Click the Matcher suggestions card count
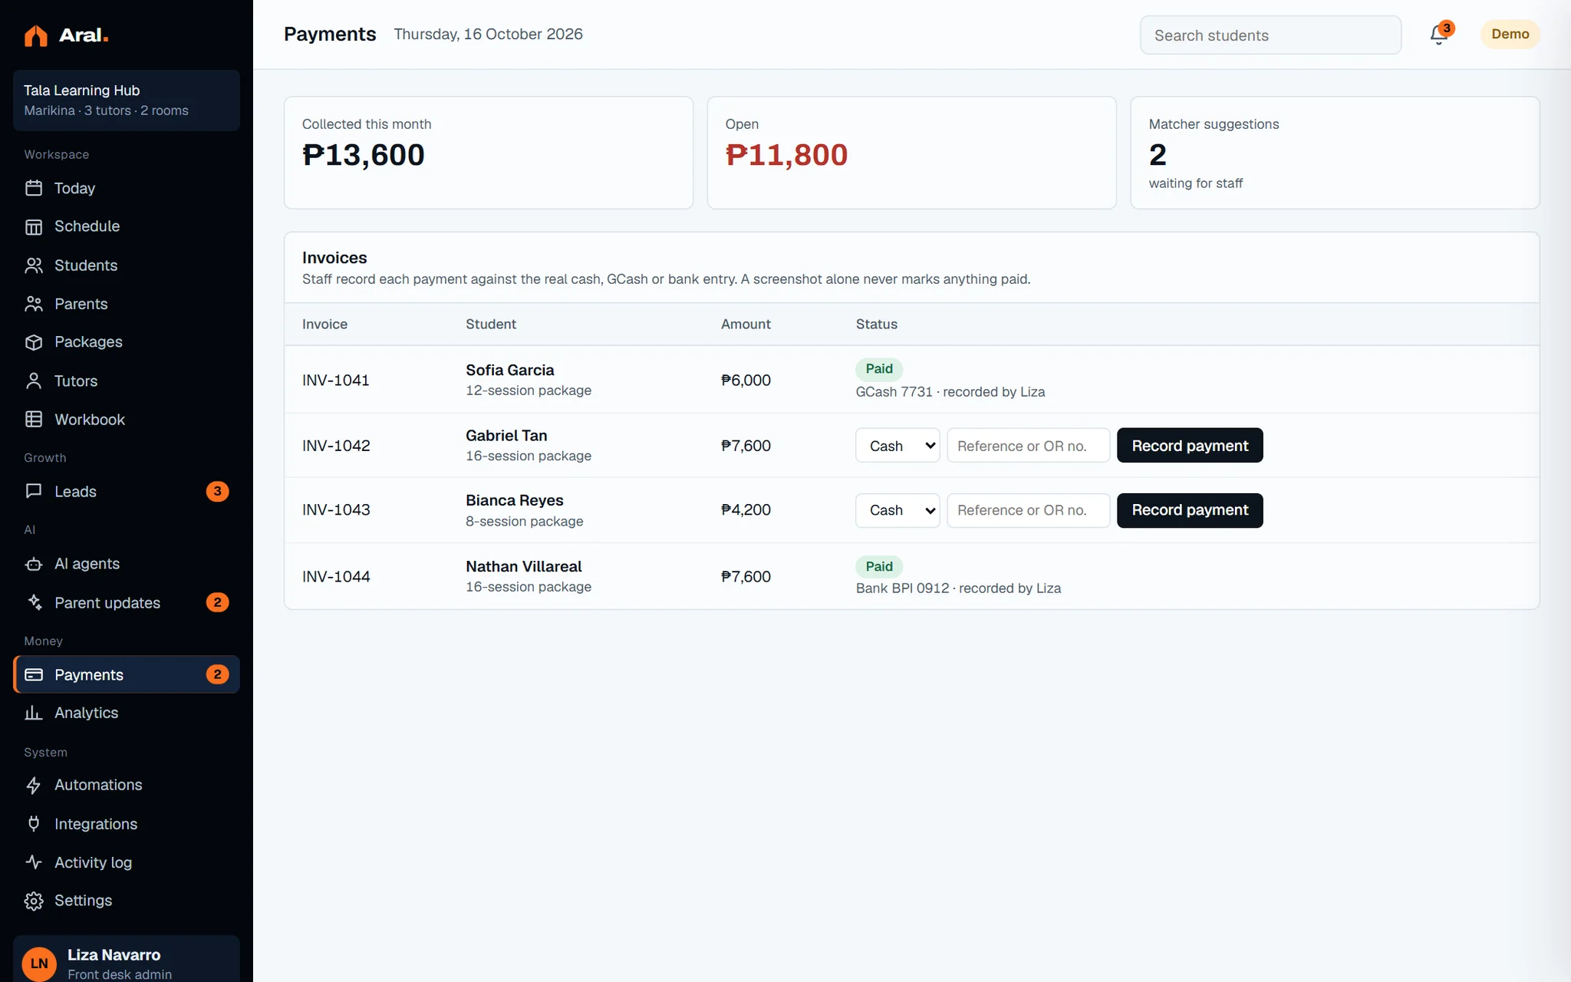Screen dimensions: 1571x982 coord(1158,155)
